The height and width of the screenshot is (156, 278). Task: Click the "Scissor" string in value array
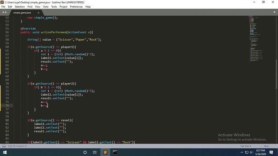[x=65, y=39]
